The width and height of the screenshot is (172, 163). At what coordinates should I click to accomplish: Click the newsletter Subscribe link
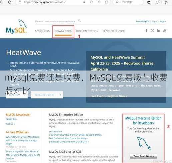12,119
